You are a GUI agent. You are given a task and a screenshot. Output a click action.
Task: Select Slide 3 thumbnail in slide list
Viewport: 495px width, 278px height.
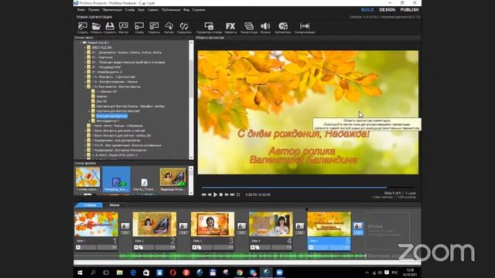click(x=213, y=225)
